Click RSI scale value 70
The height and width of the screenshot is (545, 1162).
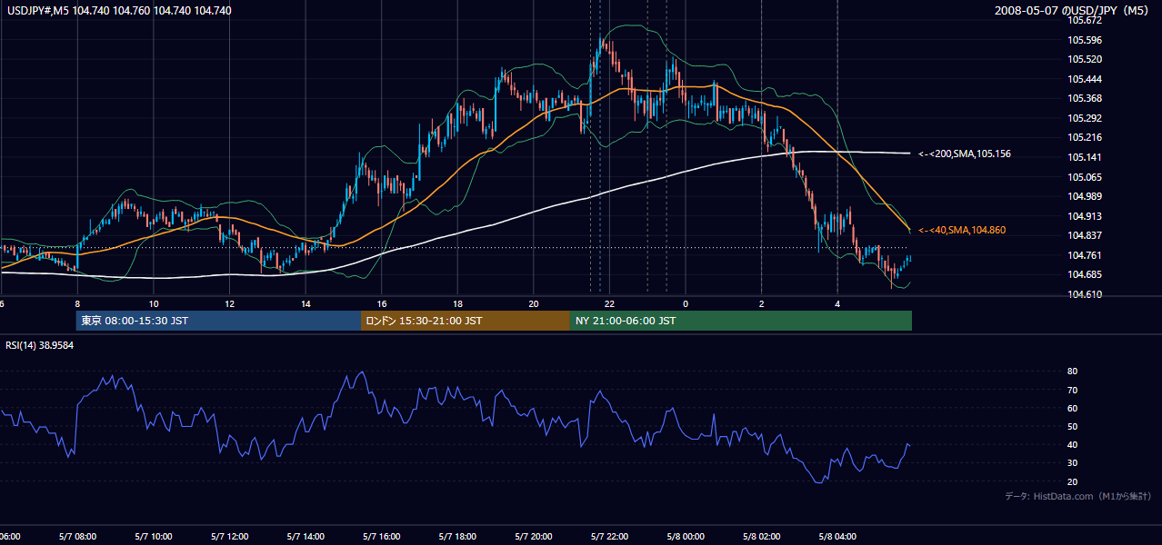[x=1073, y=390]
